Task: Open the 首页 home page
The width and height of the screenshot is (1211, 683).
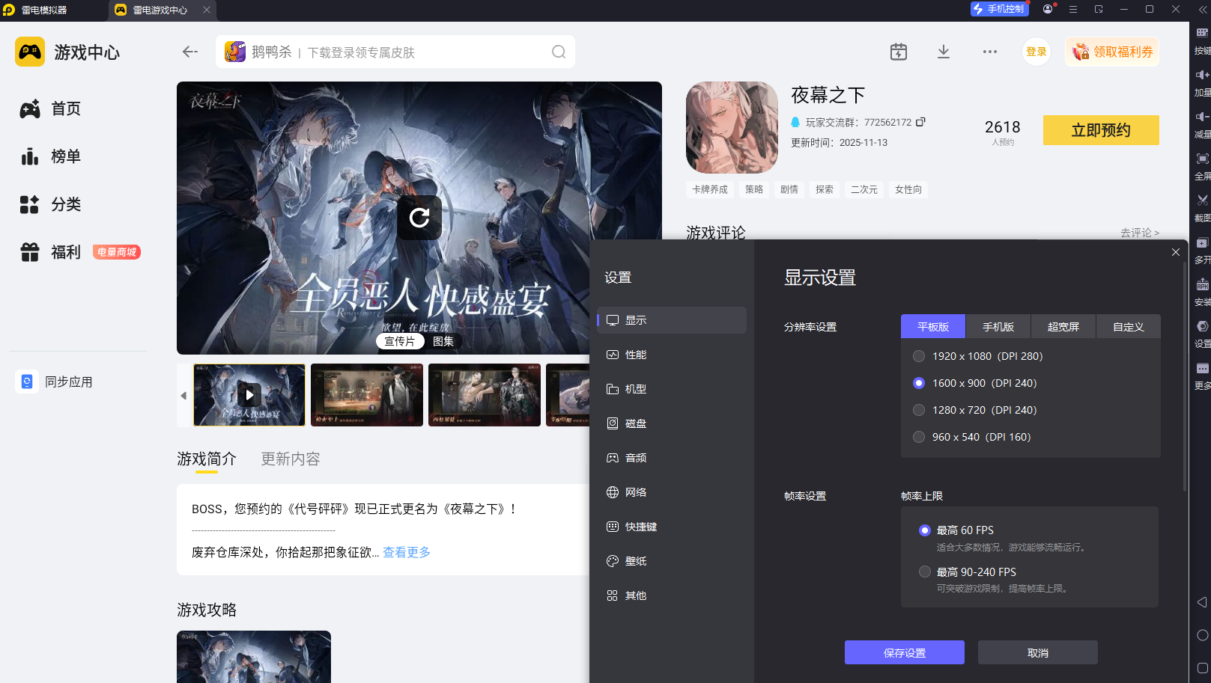Action: coord(66,109)
